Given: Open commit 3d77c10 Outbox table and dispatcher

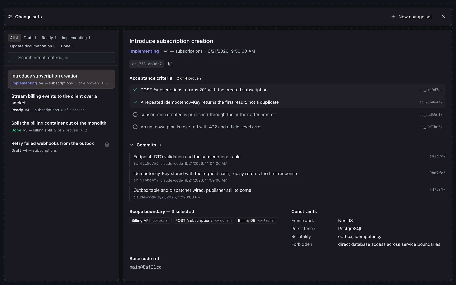Looking at the screenshot, I should pyautogui.click(x=288, y=193).
